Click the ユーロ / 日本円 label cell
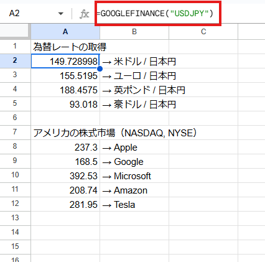 pos(134,75)
